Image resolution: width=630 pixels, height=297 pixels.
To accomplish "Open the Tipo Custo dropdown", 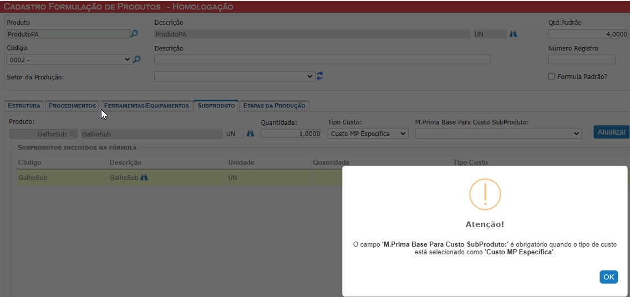I will pos(368,134).
